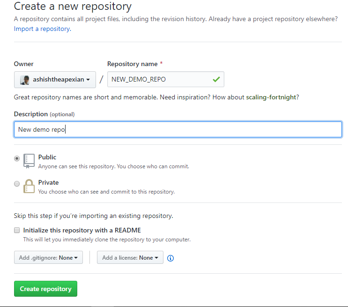Click the Description (optional) field label
Image resolution: width=348 pixels, height=307 pixels.
coord(44,114)
